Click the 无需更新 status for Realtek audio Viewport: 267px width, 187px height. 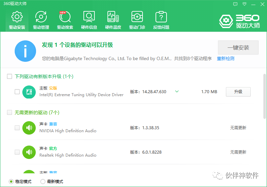[238, 152]
